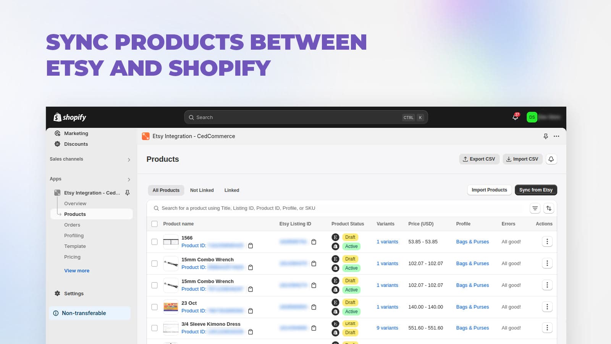Copy the 1566 Product ID using its clipboard icon

(x=251, y=246)
